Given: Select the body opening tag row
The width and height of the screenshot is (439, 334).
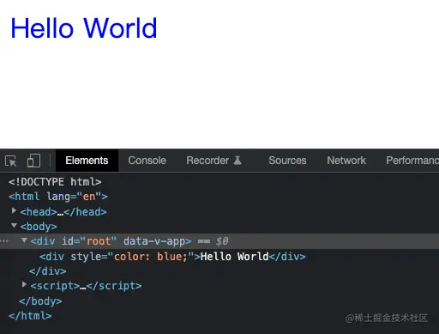Looking at the screenshot, I should pyautogui.click(x=39, y=227).
